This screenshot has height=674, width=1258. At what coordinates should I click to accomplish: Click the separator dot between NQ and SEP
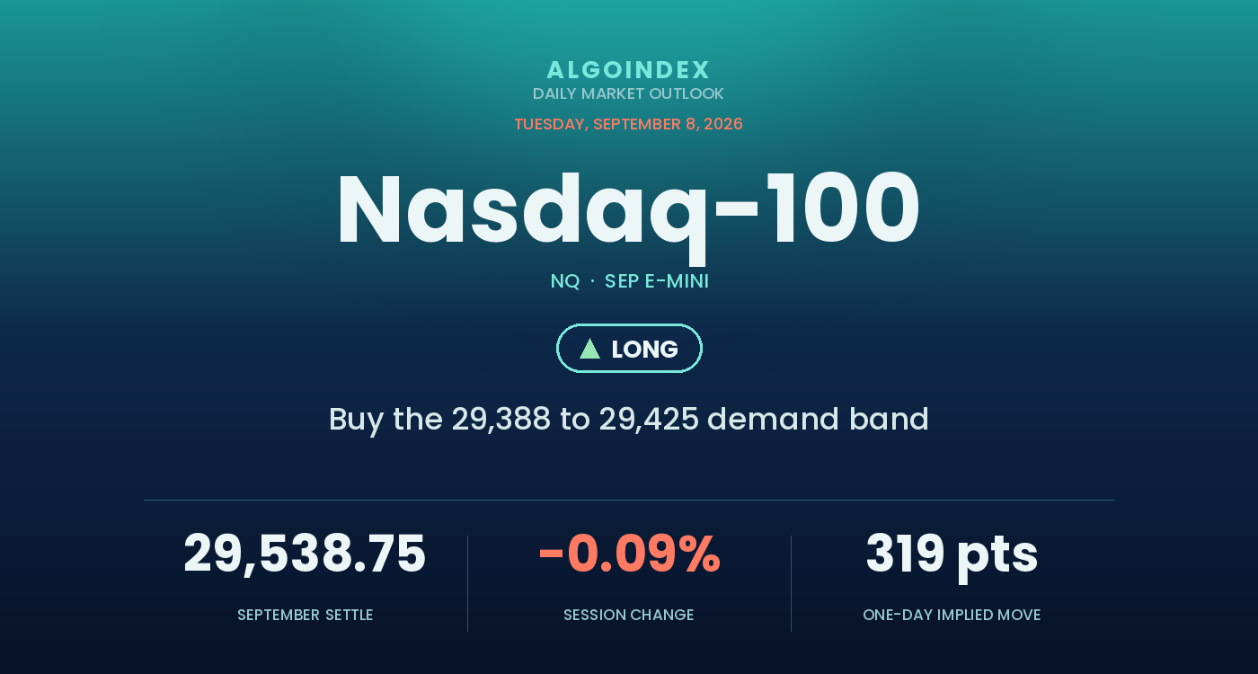pos(592,282)
